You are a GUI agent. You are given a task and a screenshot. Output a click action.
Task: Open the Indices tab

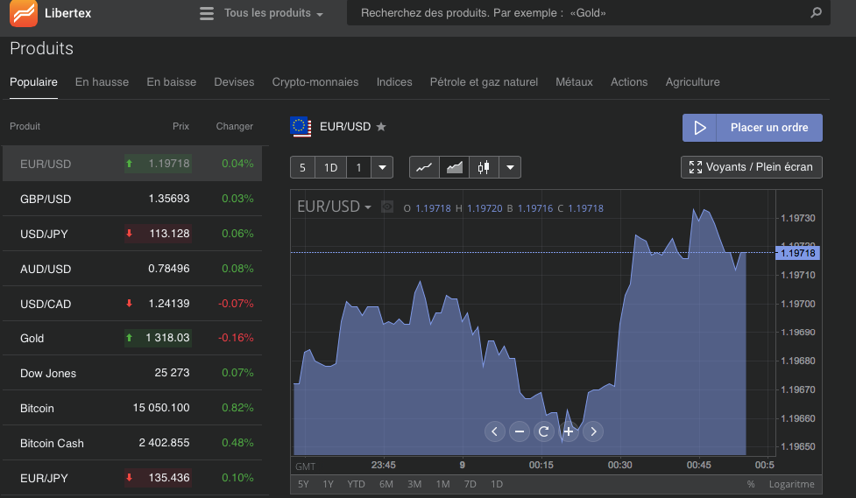coord(394,81)
